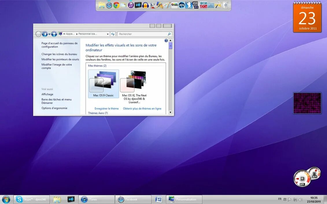
Task: Open Microsoft Word from the taskbar
Action: (159, 199)
